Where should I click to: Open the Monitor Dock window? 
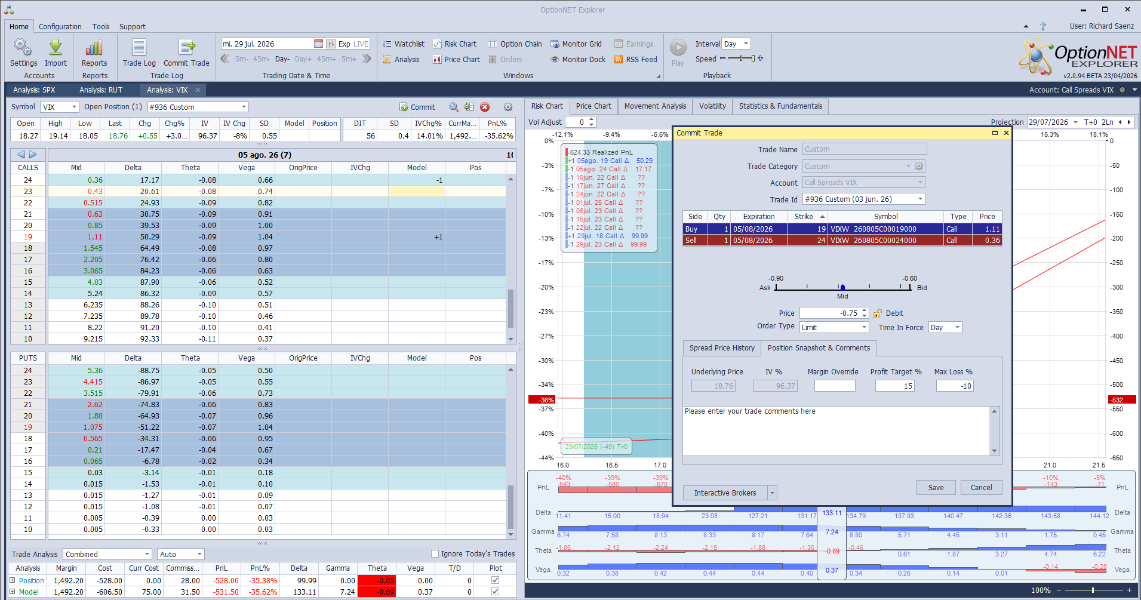(x=578, y=59)
